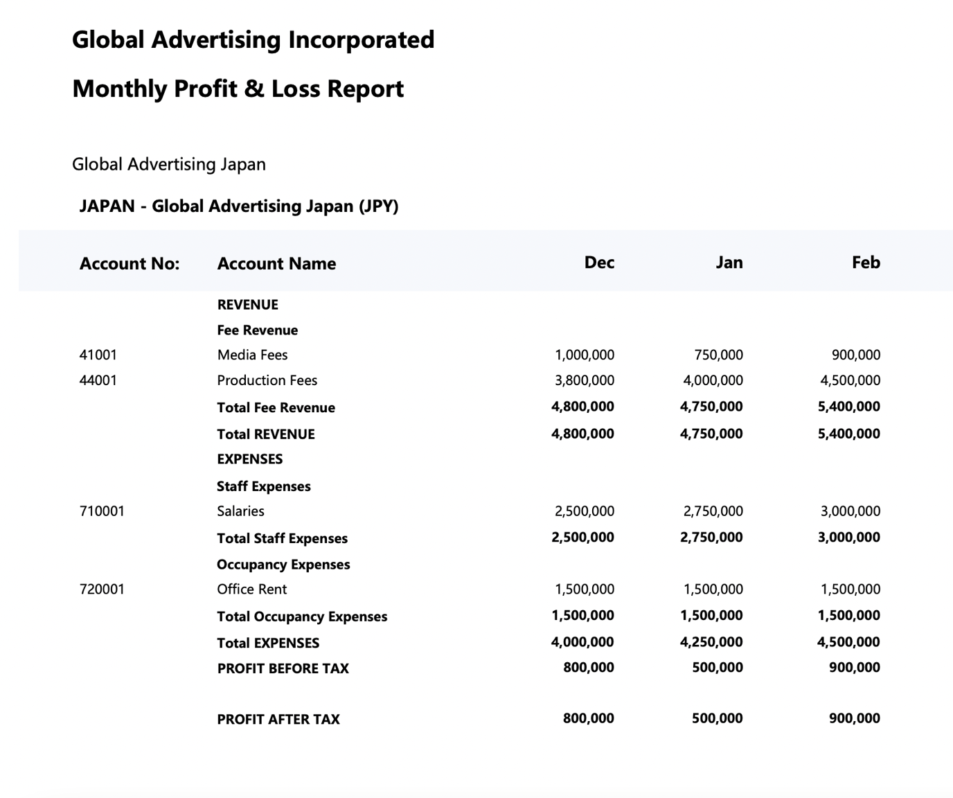Screen dimensions: 953x798
Task: Click the Salaries row label
Action: tap(240, 511)
